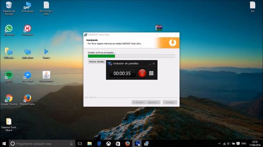Select the Spotify desktop shortcut

pyautogui.click(x=9, y=77)
